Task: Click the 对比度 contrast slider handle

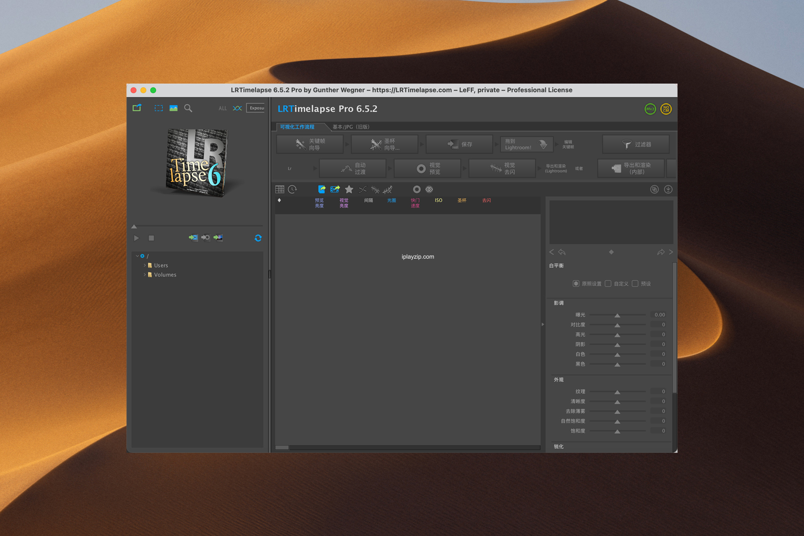Action: point(617,325)
